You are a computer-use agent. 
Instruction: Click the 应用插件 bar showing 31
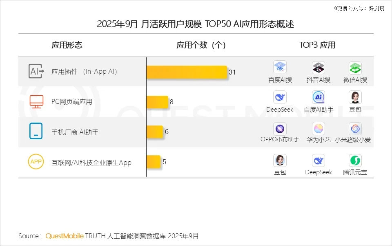[x=187, y=72]
